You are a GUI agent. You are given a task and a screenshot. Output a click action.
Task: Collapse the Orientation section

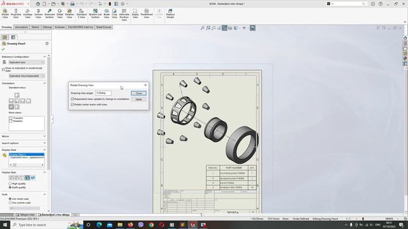point(45,83)
